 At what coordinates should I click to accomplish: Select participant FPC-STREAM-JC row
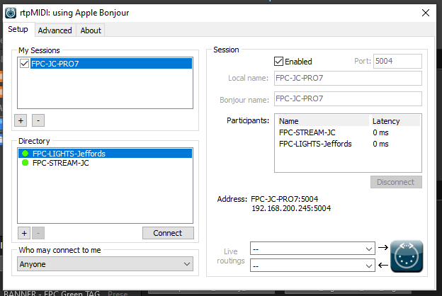pos(349,132)
